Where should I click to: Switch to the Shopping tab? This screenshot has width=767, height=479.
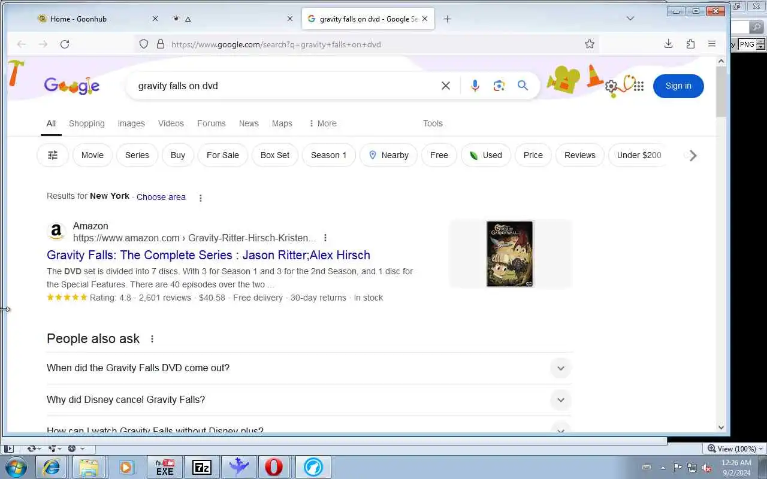(x=87, y=123)
